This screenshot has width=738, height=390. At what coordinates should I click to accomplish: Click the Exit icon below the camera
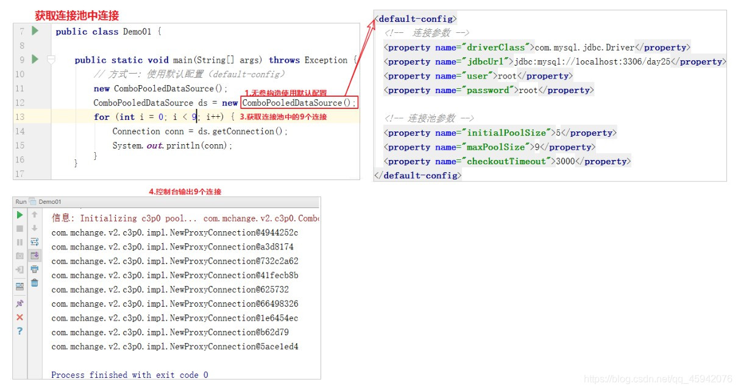click(20, 270)
